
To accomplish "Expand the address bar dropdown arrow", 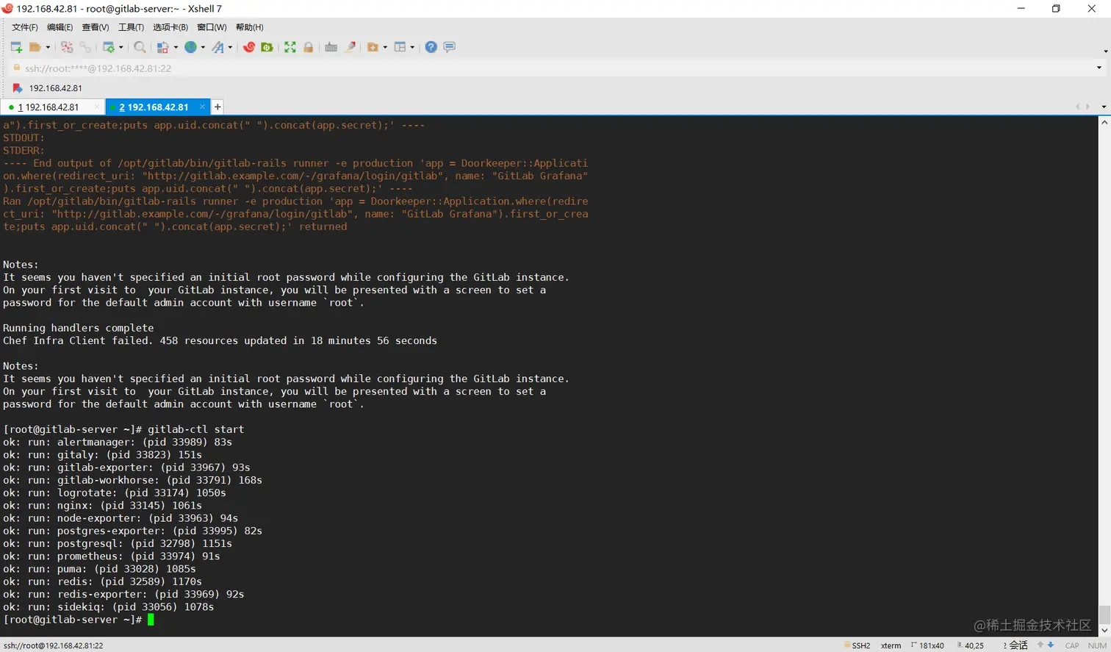I will click(x=1099, y=68).
